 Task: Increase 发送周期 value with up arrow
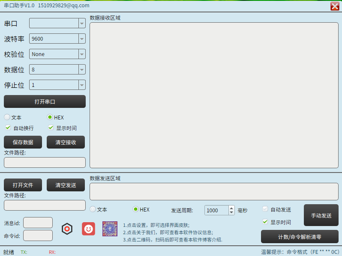[231, 208]
